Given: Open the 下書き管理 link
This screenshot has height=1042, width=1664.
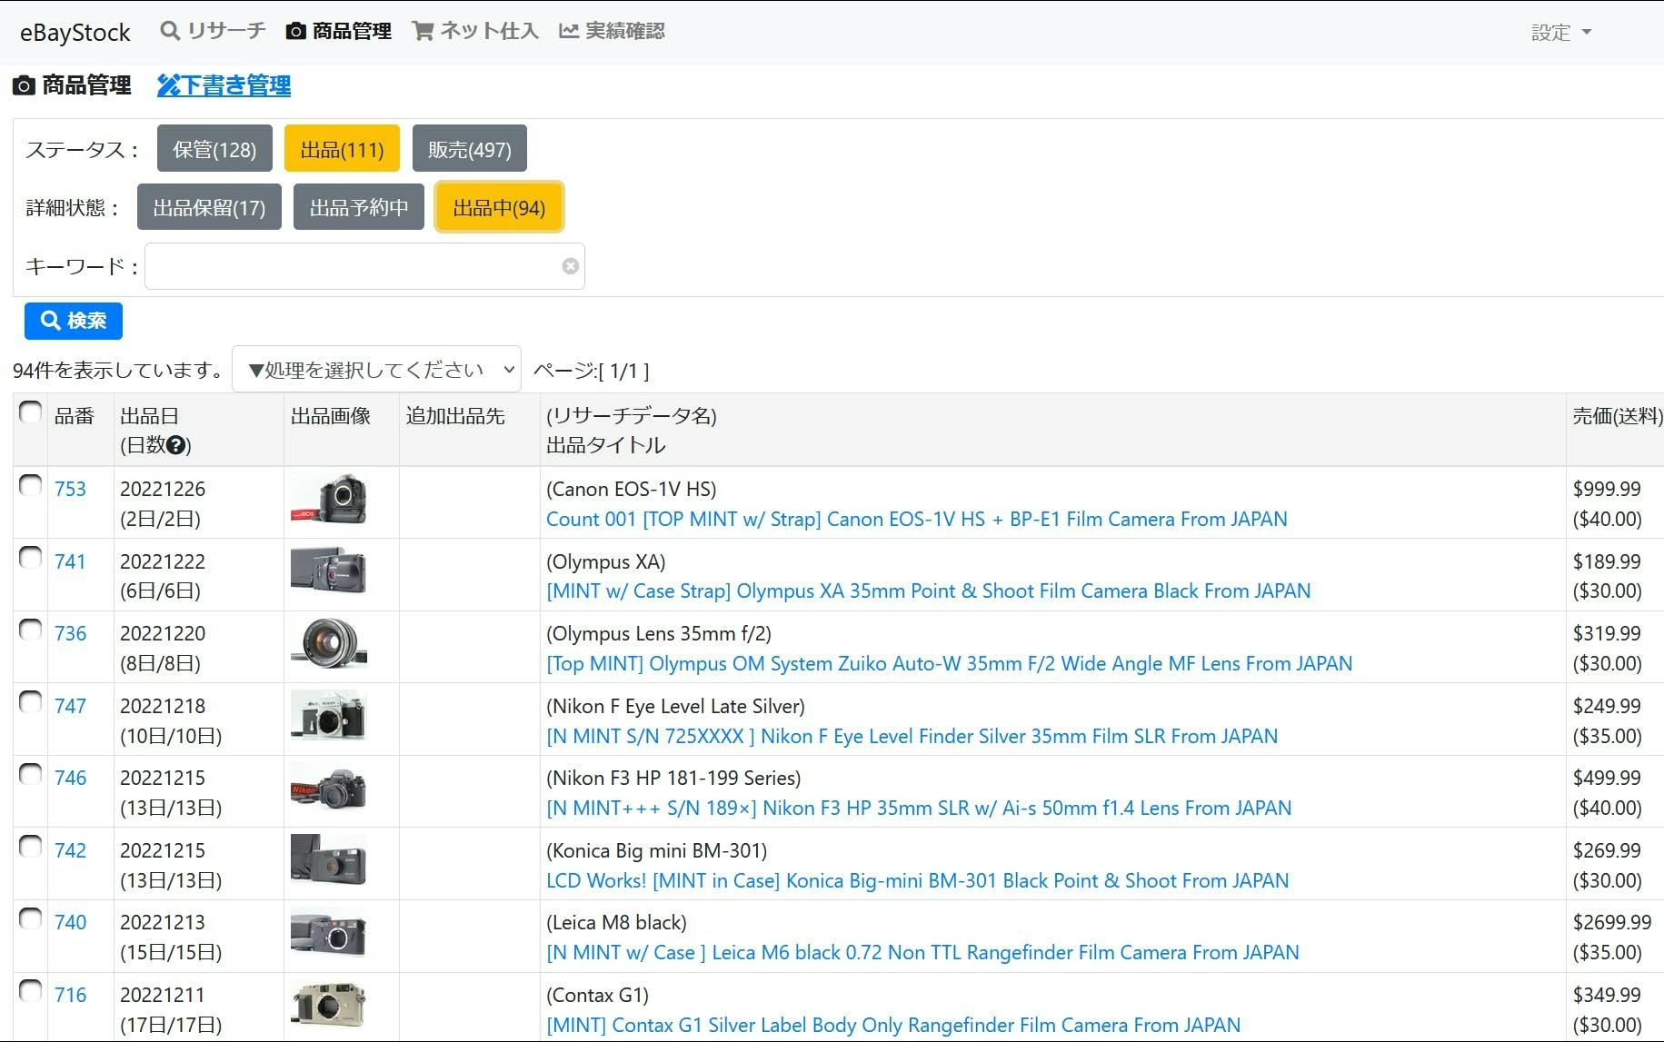Looking at the screenshot, I should click(224, 85).
